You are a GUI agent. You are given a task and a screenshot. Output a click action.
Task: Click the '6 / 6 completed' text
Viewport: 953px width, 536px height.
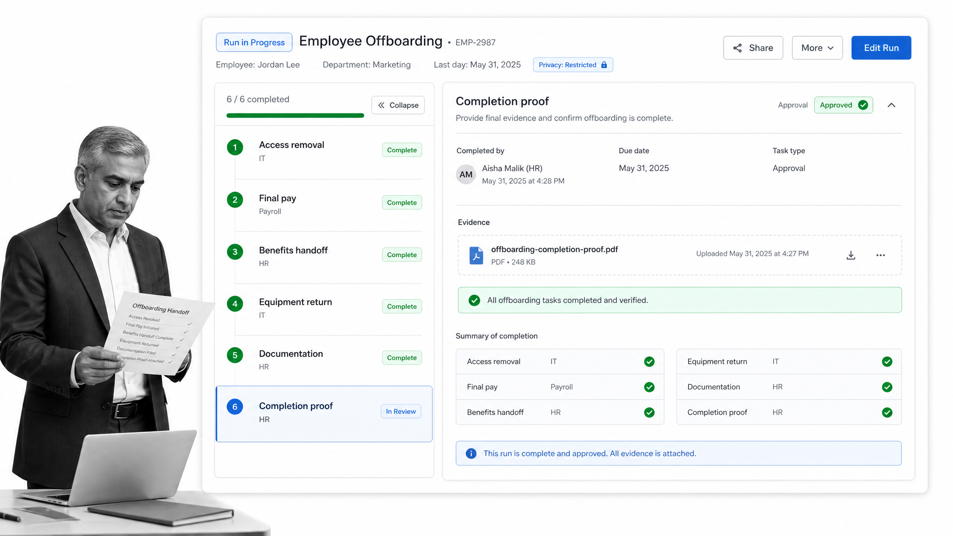pyautogui.click(x=258, y=100)
